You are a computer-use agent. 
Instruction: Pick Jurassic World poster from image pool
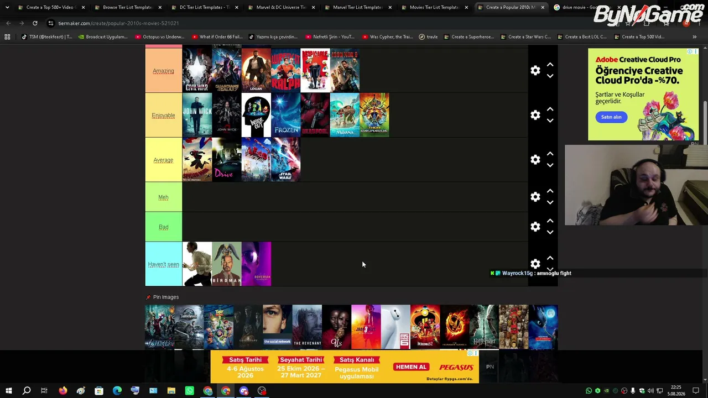pyautogui.click(x=189, y=327)
